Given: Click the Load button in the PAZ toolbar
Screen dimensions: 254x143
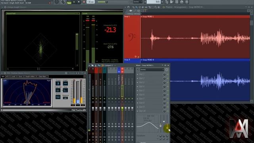Looking at the screenshot, I should point(13,76).
